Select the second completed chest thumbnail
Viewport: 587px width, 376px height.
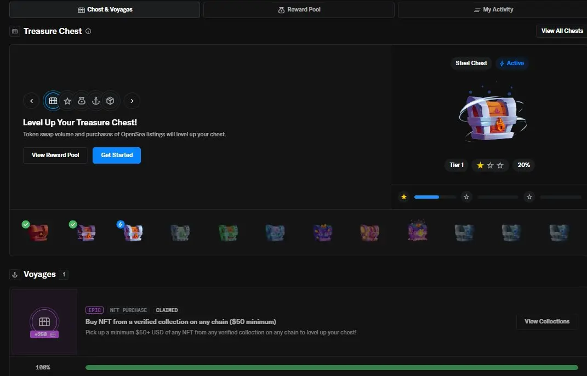click(x=86, y=233)
